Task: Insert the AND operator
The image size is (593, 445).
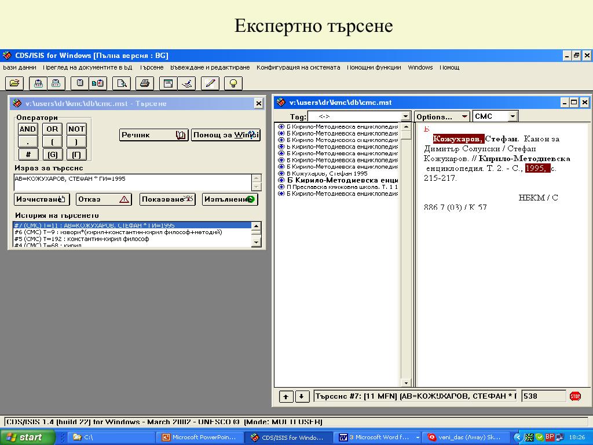Action: pyautogui.click(x=28, y=129)
